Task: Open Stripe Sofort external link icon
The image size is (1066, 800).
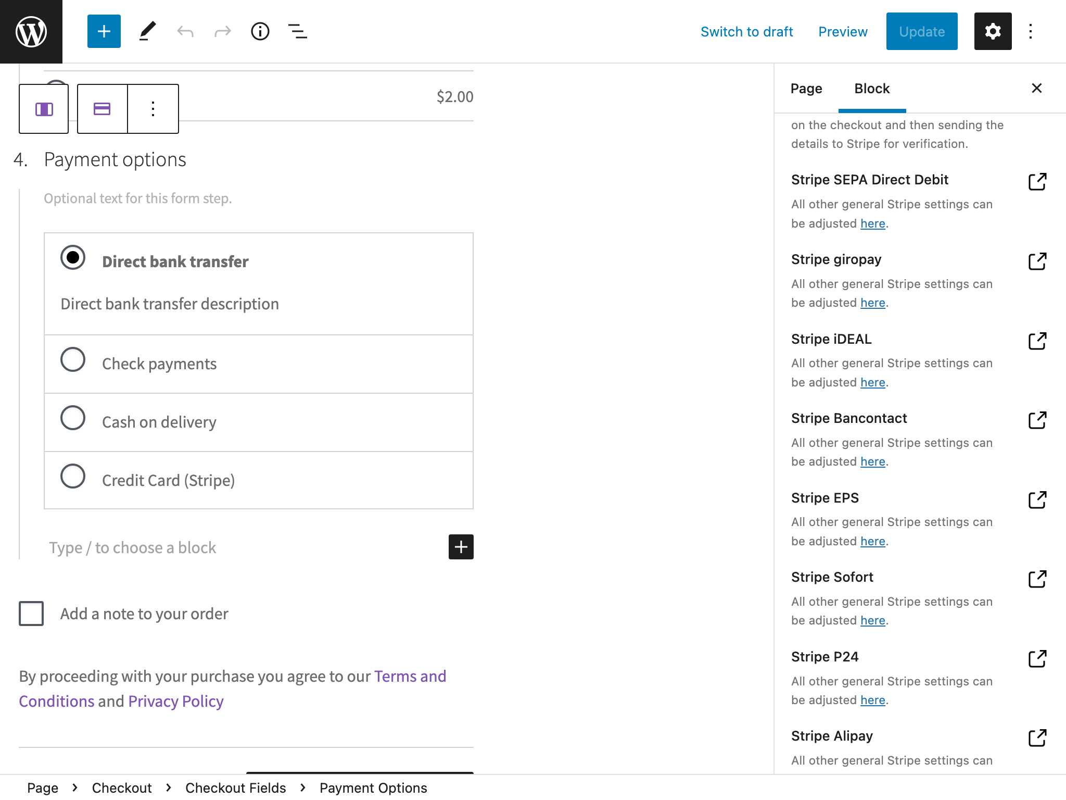Action: click(x=1037, y=579)
